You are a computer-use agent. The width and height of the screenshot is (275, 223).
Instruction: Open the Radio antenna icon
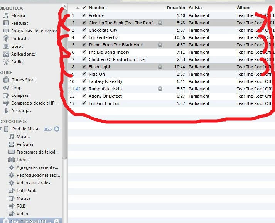click(x=6, y=62)
